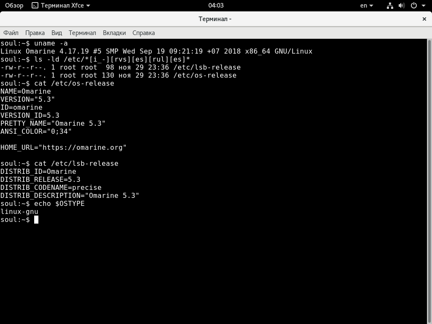
Task: Click the ls -ld /etc command line
Action: [95, 59]
